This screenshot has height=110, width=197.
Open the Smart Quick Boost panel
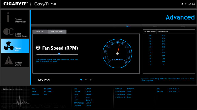(x=15, y=31)
